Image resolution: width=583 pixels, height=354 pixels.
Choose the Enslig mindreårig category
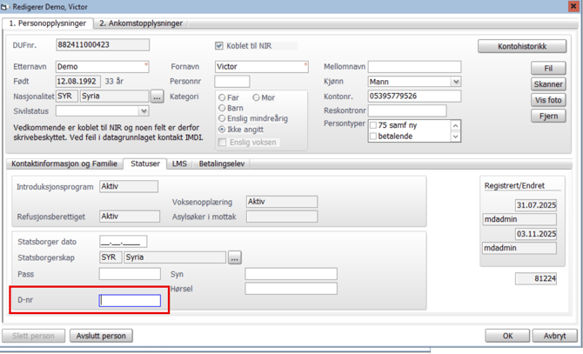pos(223,119)
